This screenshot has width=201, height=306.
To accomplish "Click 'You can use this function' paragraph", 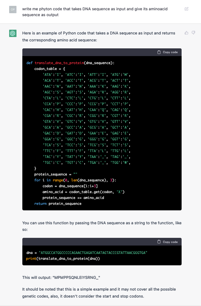I will coord(102,226).
